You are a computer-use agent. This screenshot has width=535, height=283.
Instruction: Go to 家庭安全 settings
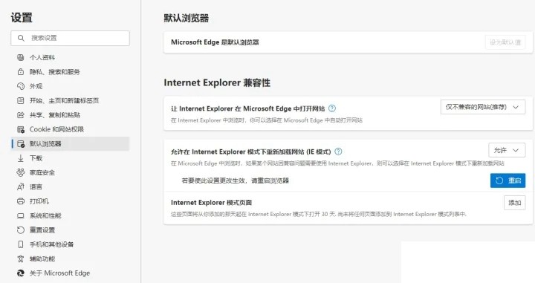71,172
